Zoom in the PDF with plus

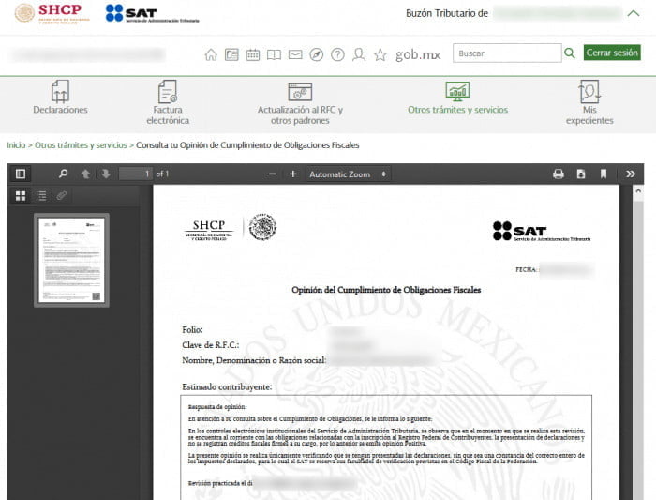point(292,174)
